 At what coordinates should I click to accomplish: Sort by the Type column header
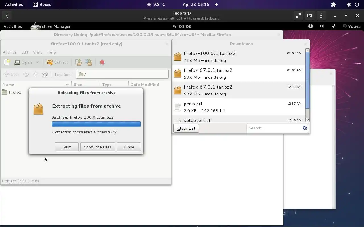coord(114,85)
